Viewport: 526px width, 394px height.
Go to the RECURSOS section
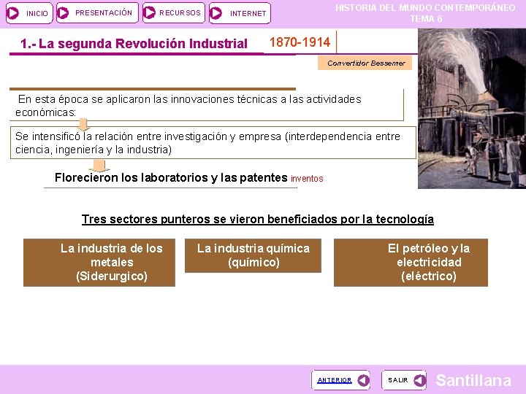click(173, 12)
